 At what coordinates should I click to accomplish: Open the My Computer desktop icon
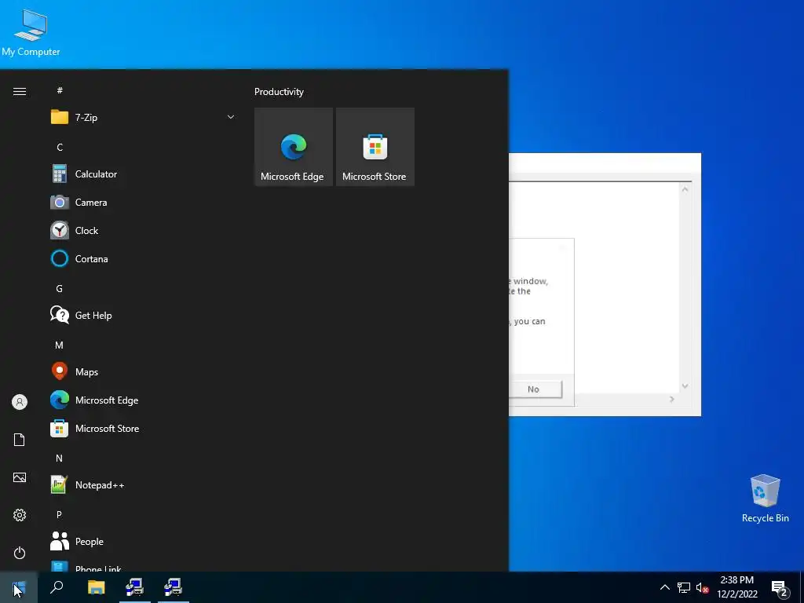click(31, 33)
